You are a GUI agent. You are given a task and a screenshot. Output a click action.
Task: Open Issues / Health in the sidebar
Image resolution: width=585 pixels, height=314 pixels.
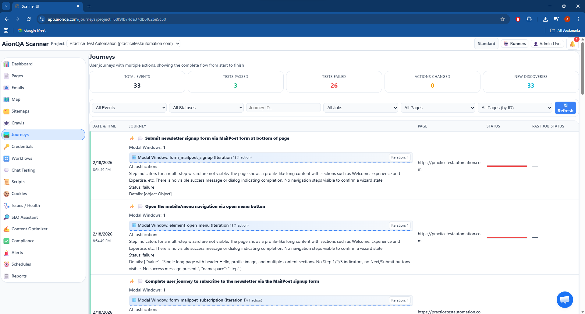coord(26,205)
